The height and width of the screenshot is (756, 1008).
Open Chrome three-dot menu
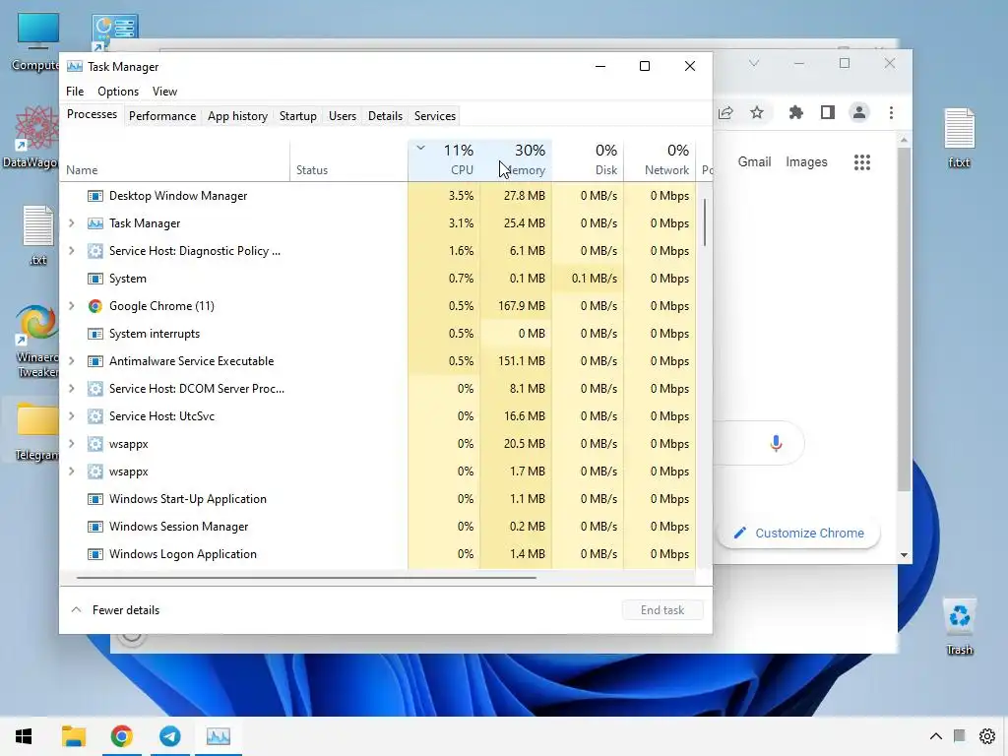point(891,112)
